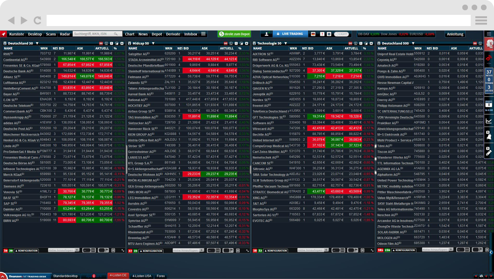Switch to the 4-Listen USA tab
Viewport: 494px width, 279px height.
click(142, 276)
